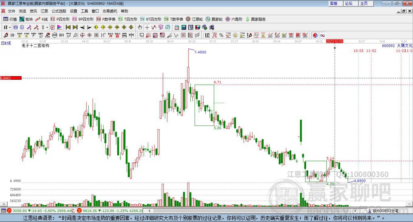
Task: Open the calculator icon in toolbar
Action: (x=184, y=27)
